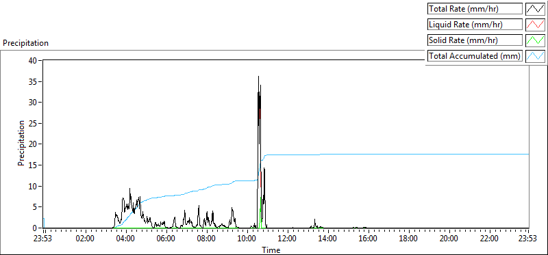Click the 35 value on the y-axis
Image resolution: width=548 pixels, height=255 pixels.
tap(34, 81)
